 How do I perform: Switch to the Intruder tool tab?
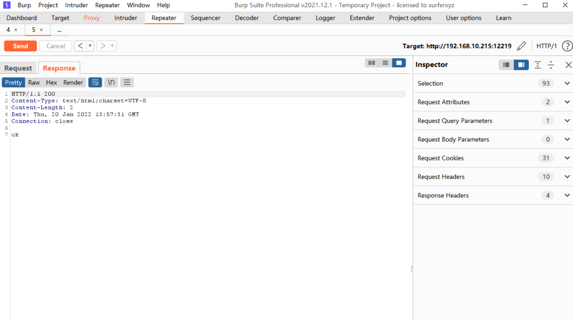coord(125,18)
